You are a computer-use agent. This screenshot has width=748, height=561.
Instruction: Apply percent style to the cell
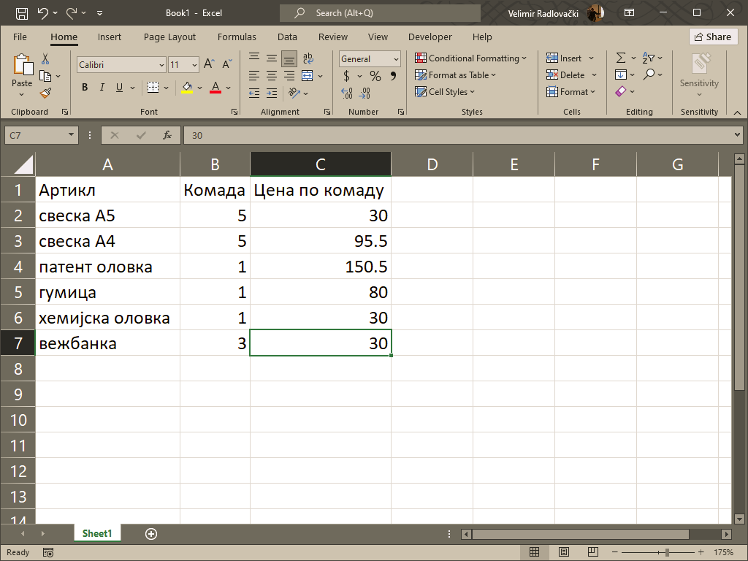tap(375, 76)
